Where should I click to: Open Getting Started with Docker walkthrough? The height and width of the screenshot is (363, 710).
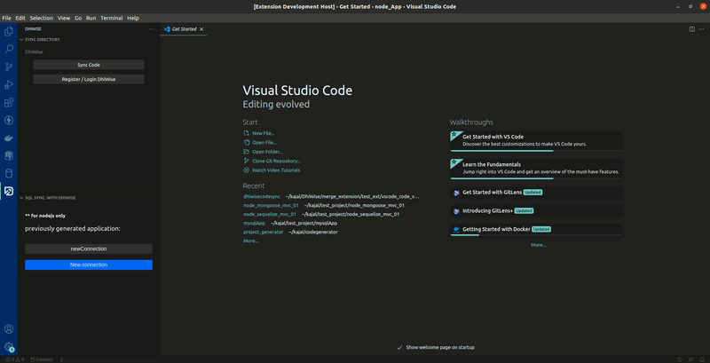(536, 230)
